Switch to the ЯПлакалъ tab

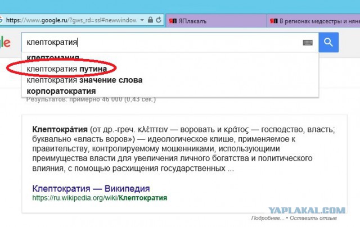pos(216,21)
